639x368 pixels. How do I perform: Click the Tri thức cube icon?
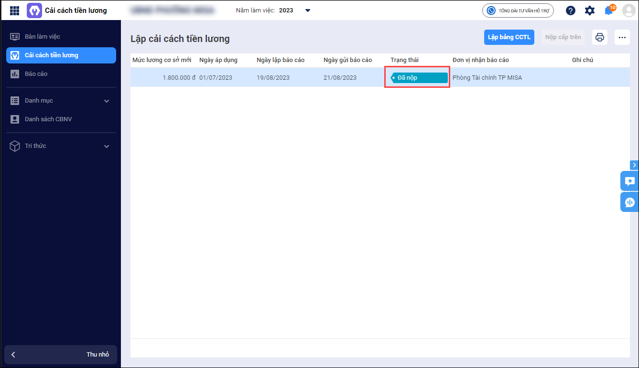[15, 146]
